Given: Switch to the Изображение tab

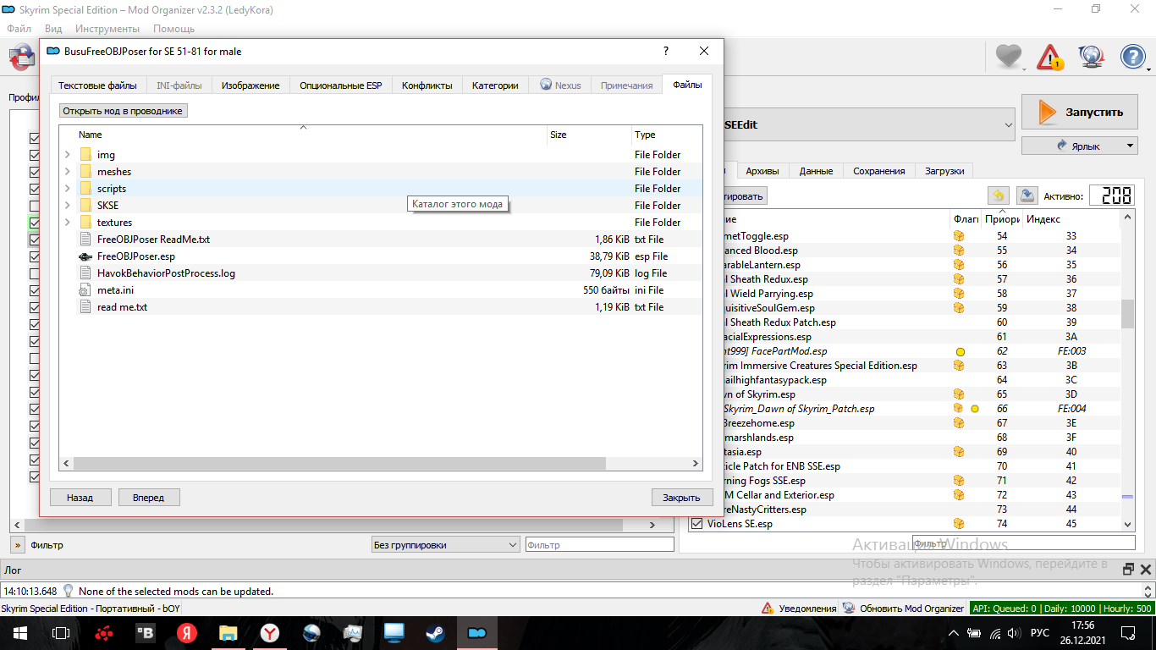Looking at the screenshot, I should 250,85.
